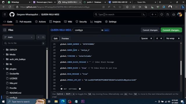Switch to the Preview editor tab
The image size is (186, 104).
(x=65, y=38)
